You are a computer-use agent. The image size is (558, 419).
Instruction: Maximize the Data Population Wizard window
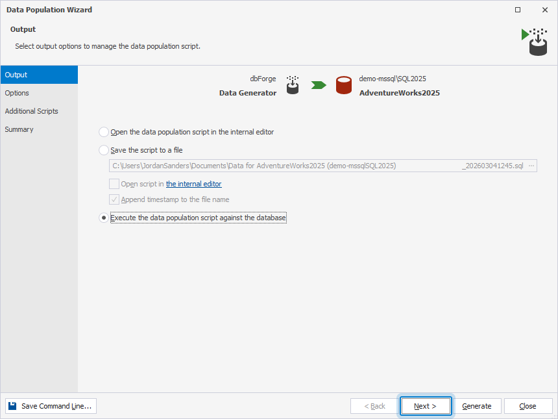point(518,10)
